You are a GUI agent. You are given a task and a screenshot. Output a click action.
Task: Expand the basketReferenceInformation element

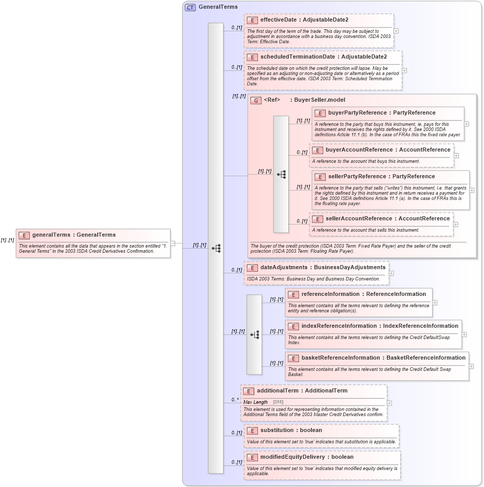[x=471, y=366]
